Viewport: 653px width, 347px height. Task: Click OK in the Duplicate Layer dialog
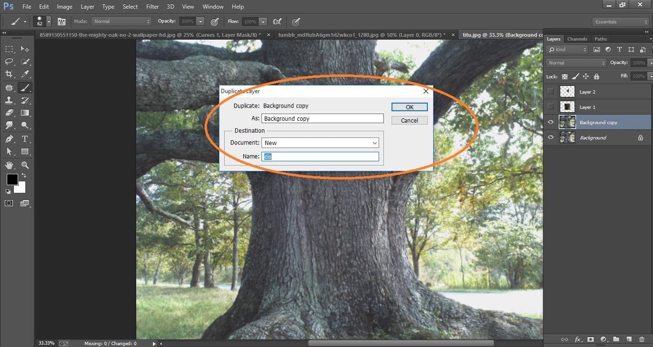pyautogui.click(x=409, y=106)
